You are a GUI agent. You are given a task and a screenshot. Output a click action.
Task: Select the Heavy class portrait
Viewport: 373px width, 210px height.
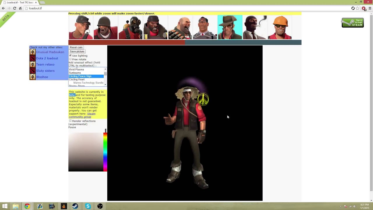[180, 27]
